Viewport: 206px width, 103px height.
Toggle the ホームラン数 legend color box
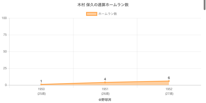click(x=92, y=14)
